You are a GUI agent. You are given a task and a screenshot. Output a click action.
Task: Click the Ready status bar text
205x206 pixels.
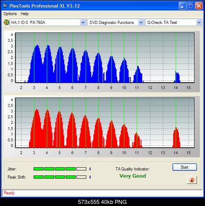(9, 193)
